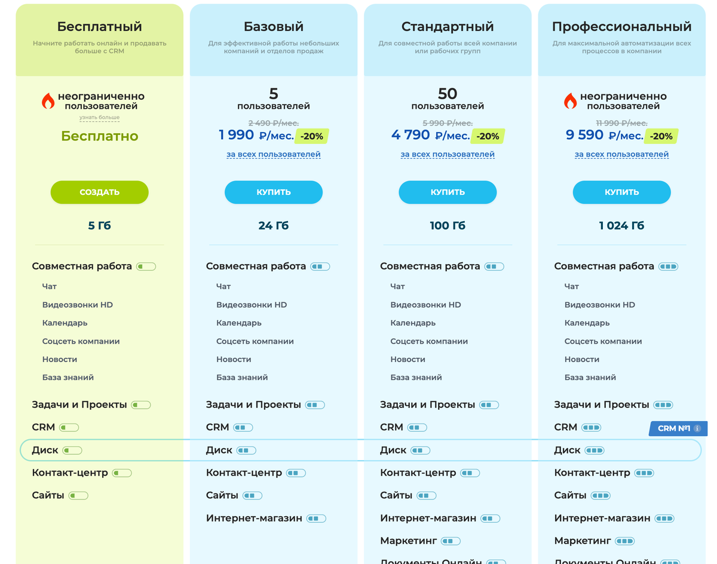This screenshot has width=717, height=564.
Task: Click the -20% discount badge on the Стандартный plan
Action: 488,136
